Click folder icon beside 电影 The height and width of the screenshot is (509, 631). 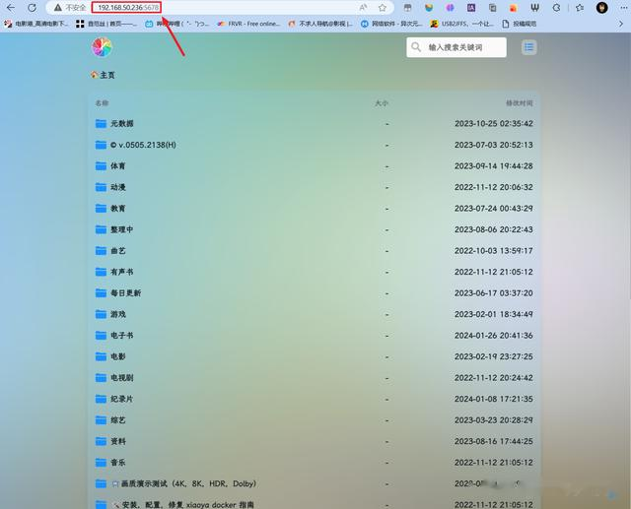click(x=101, y=356)
